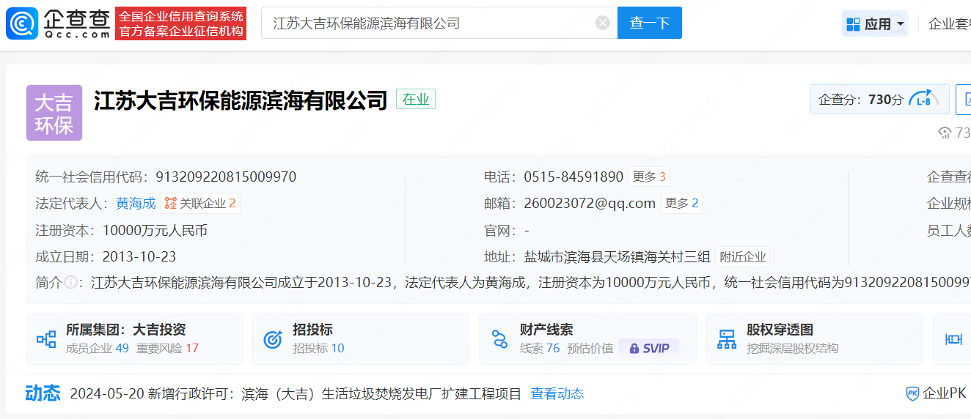The height and width of the screenshot is (419, 971).
Task: Click the Qcc.com logo icon
Action: [21, 23]
